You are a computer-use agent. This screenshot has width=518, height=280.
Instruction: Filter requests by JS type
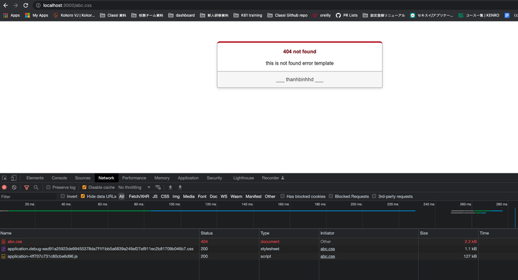[x=155, y=197]
